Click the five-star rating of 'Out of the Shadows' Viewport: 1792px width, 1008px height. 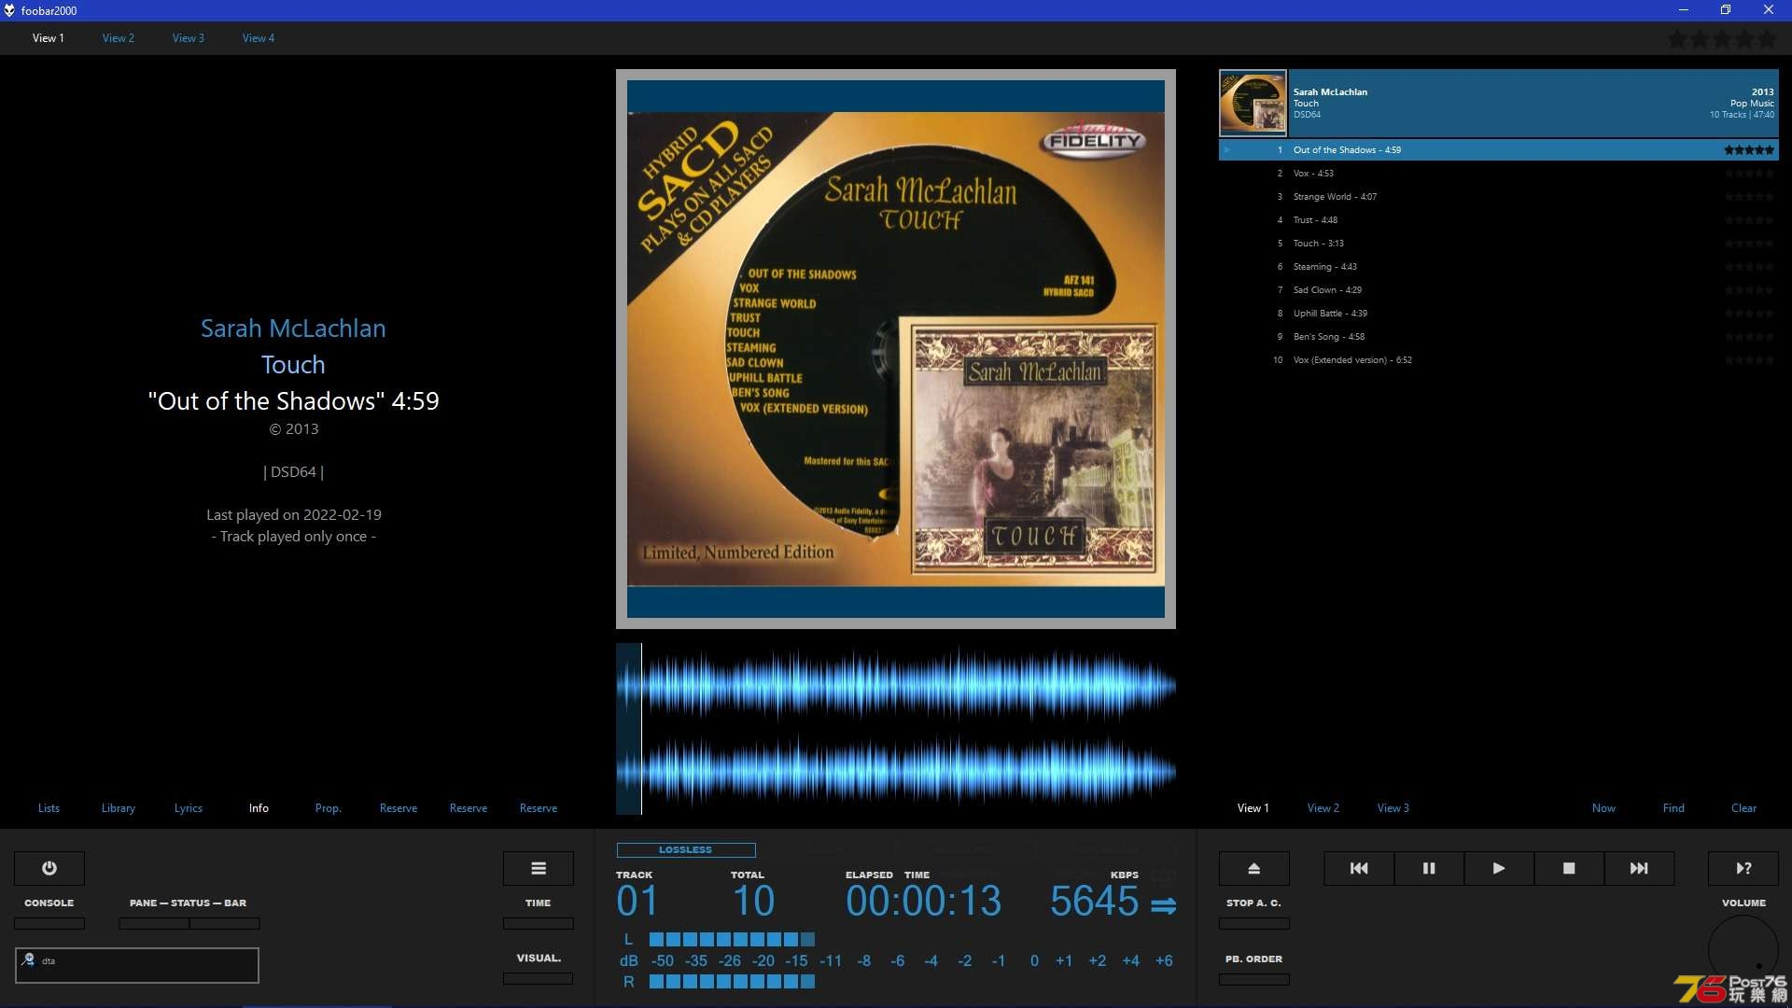[x=1749, y=149]
